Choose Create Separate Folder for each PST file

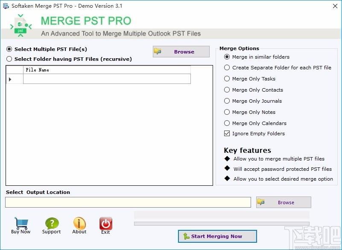(x=227, y=68)
